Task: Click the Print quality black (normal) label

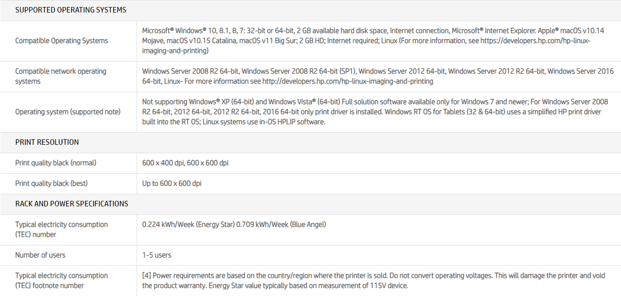Action: (56, 163)
